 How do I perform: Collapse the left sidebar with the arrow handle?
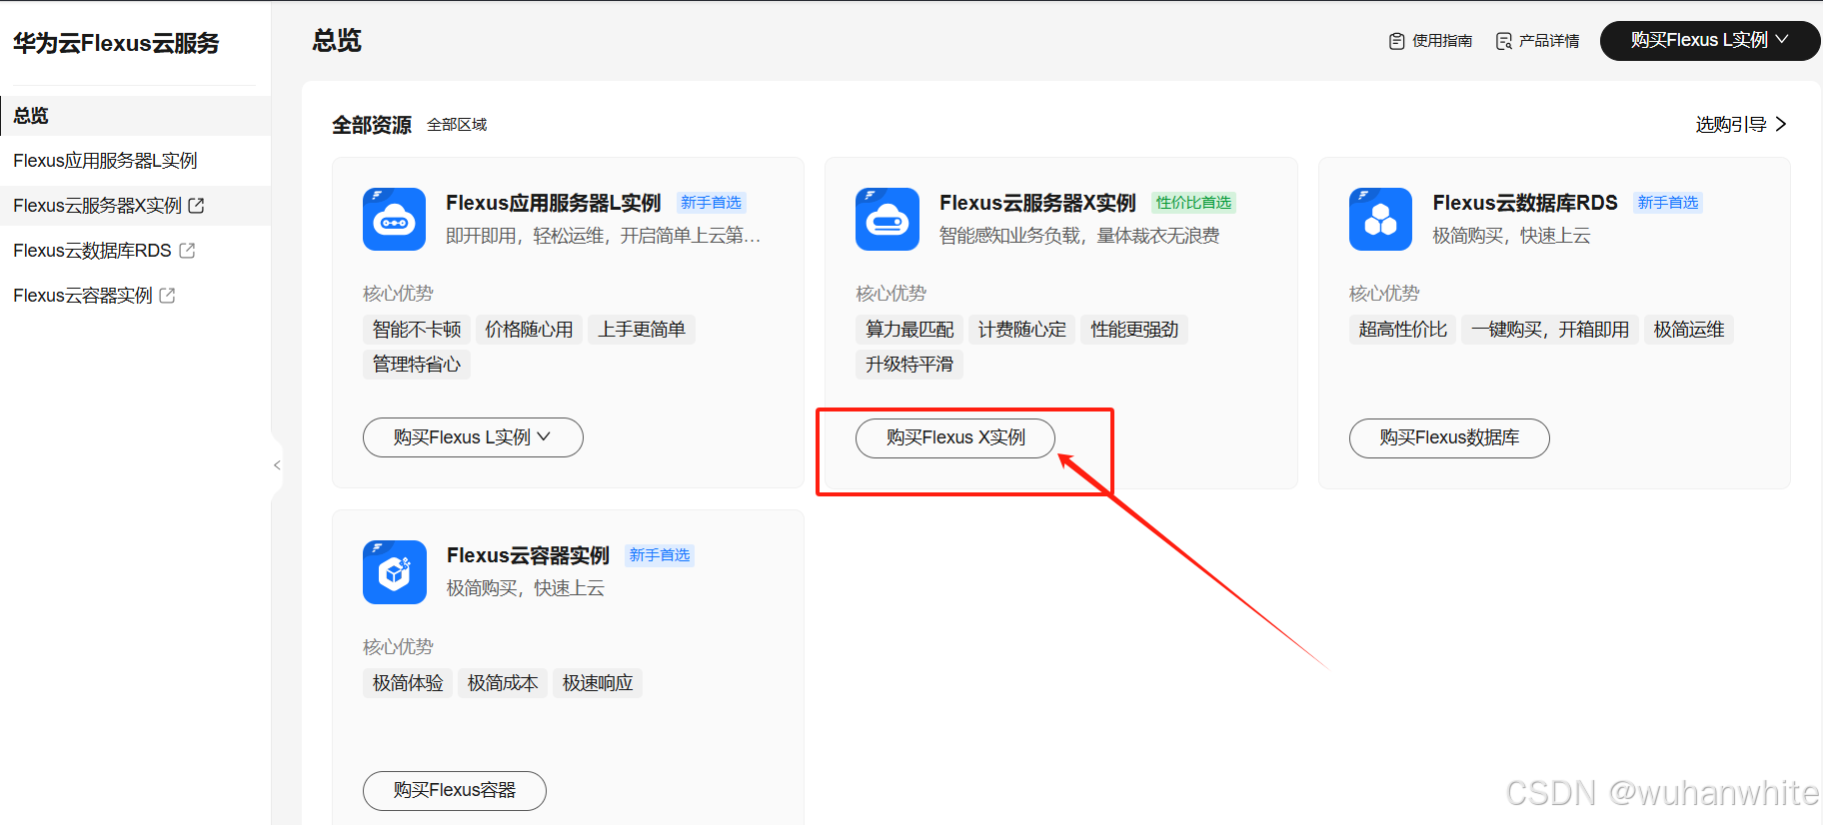[x=277, y=465]
